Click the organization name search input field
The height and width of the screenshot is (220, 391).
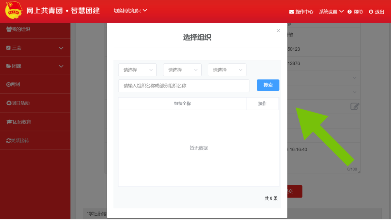coord(184,86)
